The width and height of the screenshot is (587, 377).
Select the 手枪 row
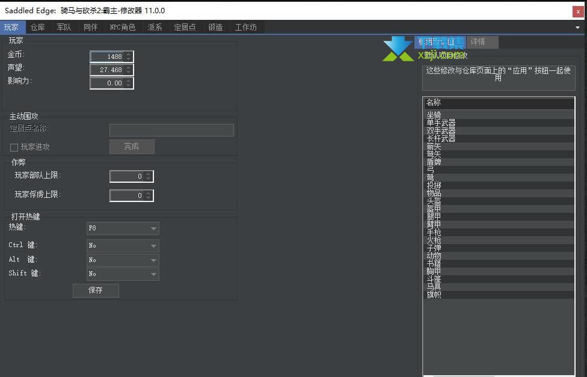click(x=499, y=232)
